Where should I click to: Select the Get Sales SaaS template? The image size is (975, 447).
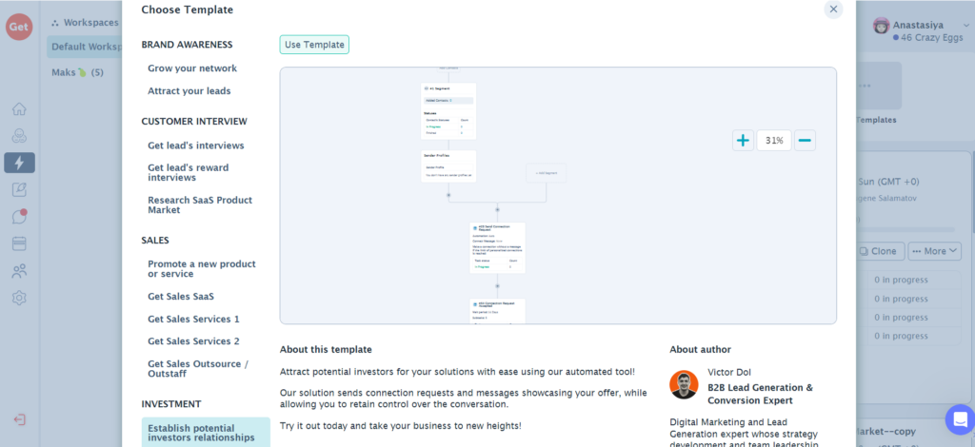pyautogui.click(x=181, y=297)
